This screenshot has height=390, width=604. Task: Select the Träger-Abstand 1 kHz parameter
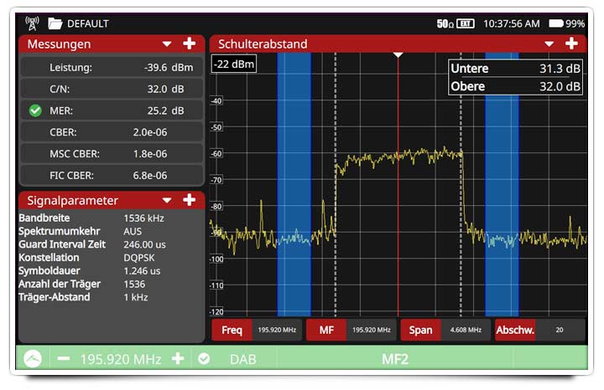tap(83, 297)
